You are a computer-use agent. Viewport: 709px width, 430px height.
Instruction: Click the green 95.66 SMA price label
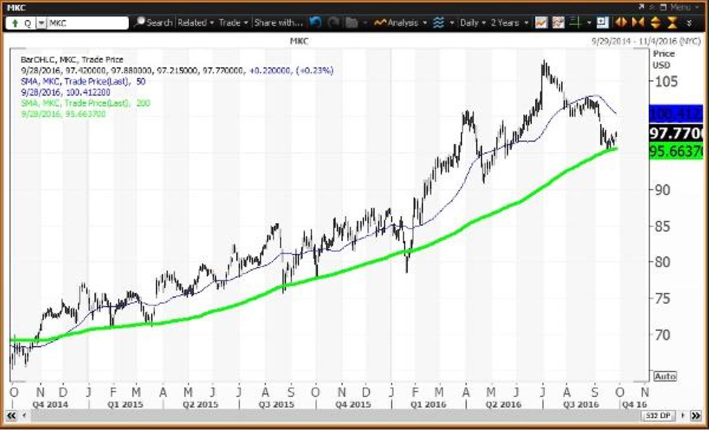tap(675, 151)
